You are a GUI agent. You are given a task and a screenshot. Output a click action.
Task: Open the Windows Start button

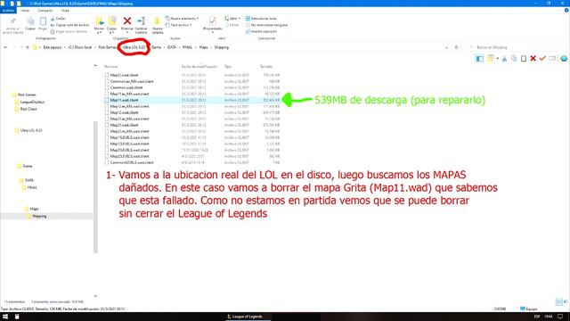click(5, 317)
